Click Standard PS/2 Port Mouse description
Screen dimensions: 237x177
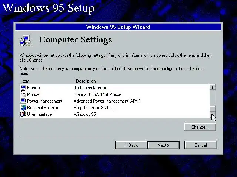(x=97, y=94)
